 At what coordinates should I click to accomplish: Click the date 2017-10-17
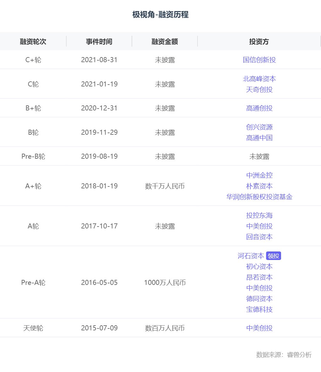click(99, 226)
